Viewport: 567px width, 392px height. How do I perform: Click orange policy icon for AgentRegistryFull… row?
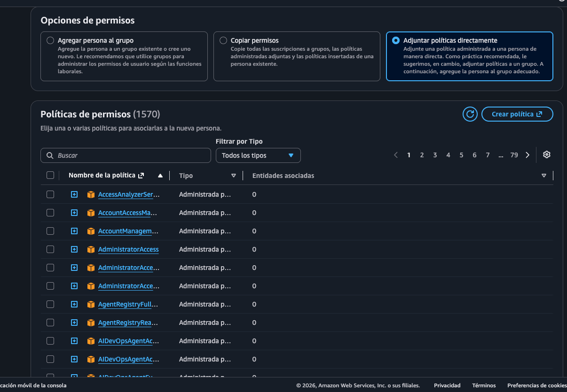coord(91,304)
